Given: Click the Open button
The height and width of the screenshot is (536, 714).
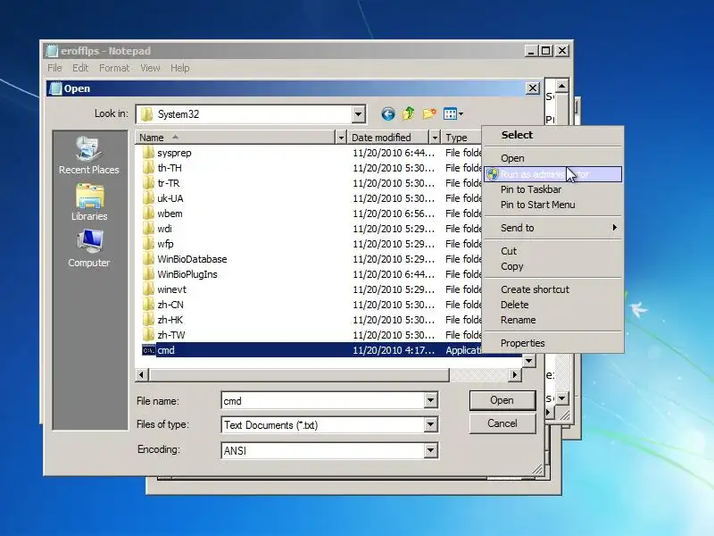Looking at the screenshot, I should pos(502,400).
